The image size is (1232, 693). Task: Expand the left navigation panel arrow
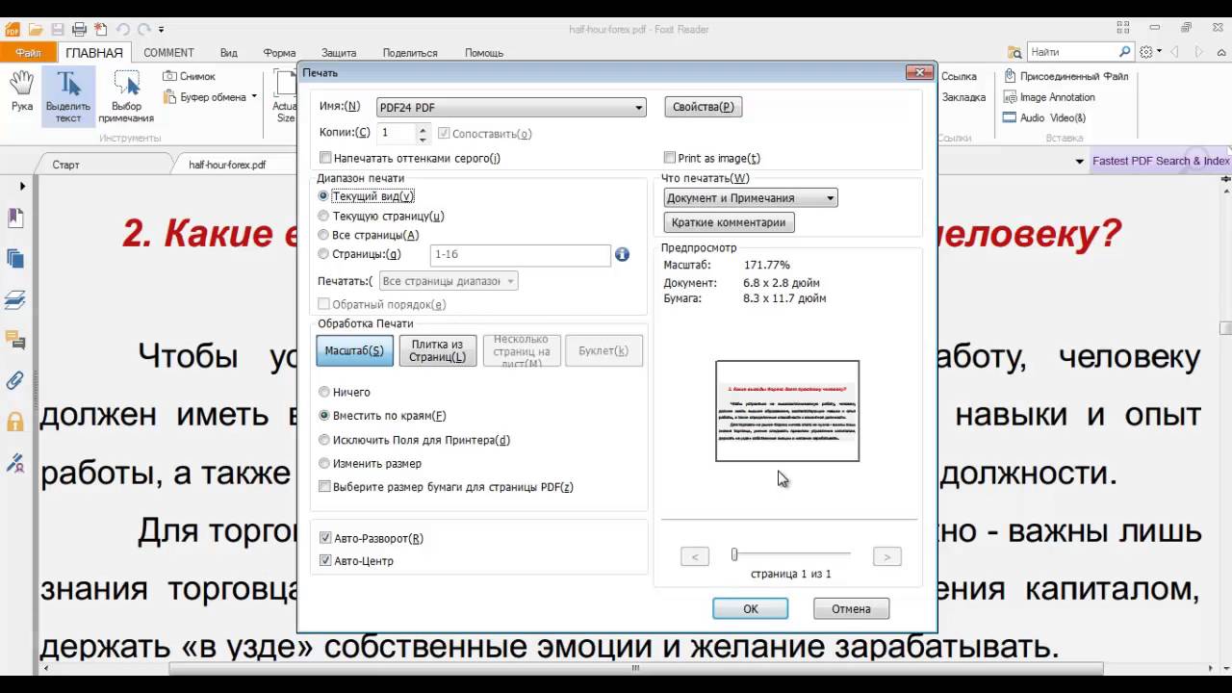click(22, 186)
